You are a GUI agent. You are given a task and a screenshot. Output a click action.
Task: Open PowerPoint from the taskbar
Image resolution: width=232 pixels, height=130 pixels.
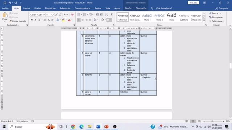pos(106,127)
